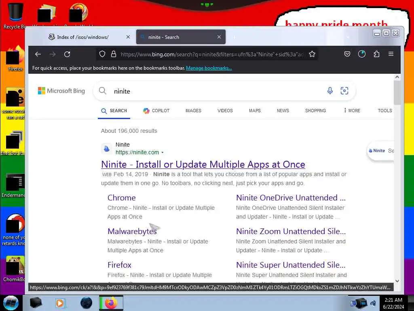Open the Firefox sublink under Ninite

click(x=119, y=265)
